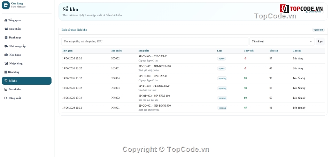Click the Nhà cung cấp truck icon
The height and width of the screenshot is (157, 331).
[6, 46]
